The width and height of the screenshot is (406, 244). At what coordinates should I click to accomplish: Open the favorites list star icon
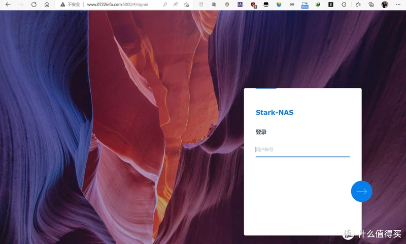358,5
